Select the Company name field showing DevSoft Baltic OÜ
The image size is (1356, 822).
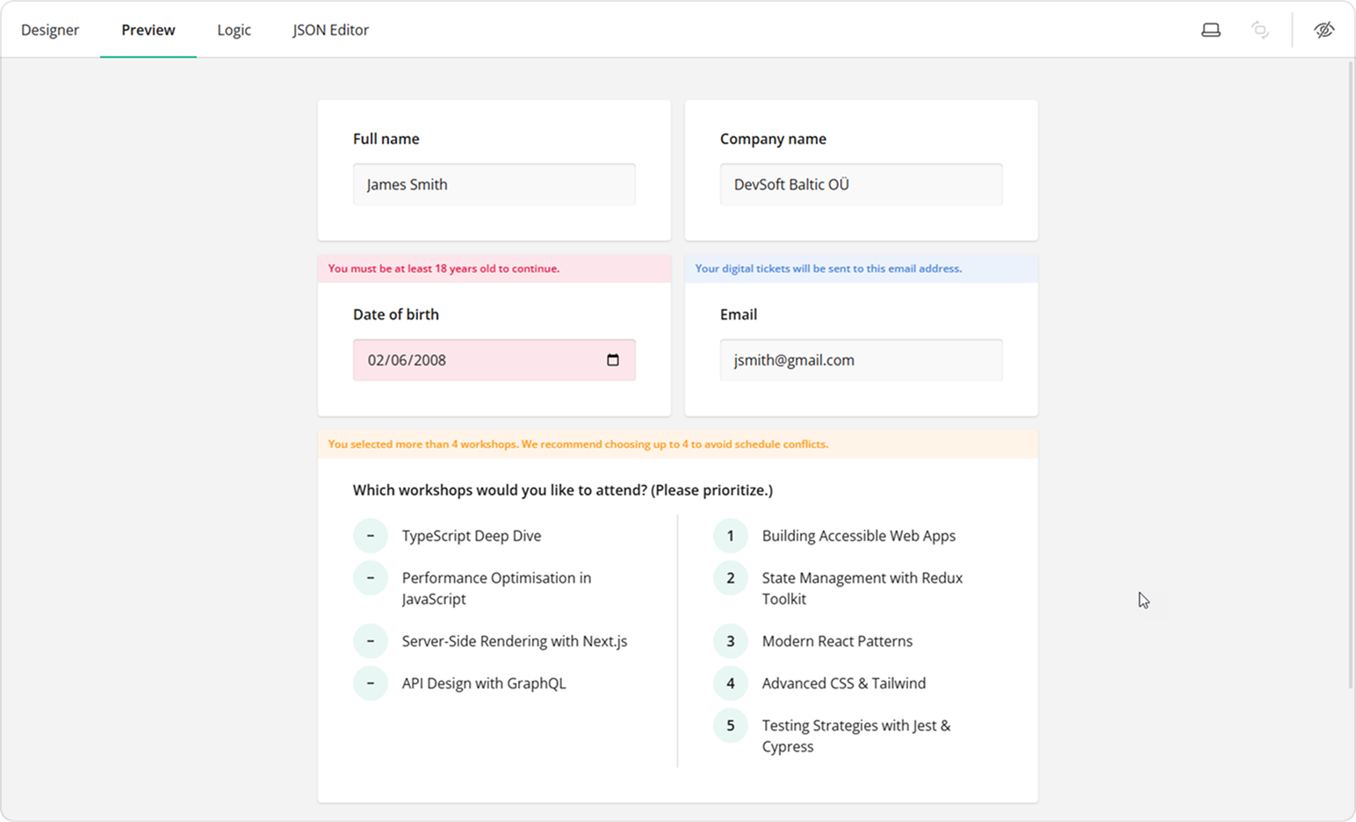861,184
